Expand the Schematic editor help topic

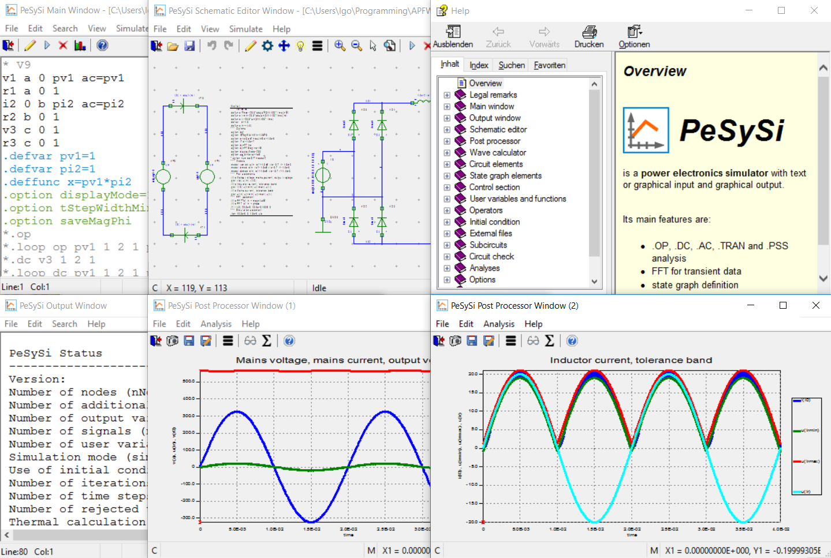[x=447, y=130]
